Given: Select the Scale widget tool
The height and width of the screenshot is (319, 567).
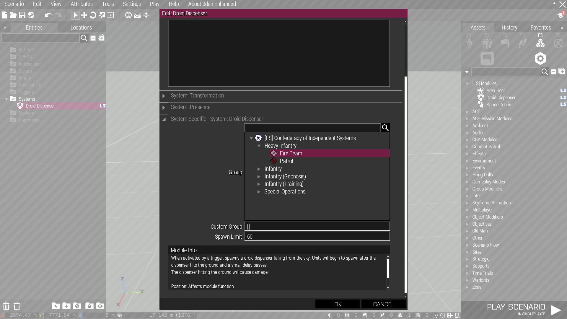Looking at the screenshot, I should click(102, 15).
